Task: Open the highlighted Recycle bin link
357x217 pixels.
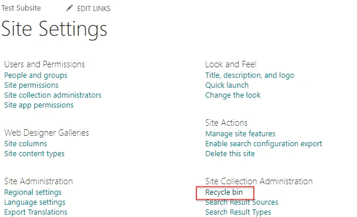Action: click(x=224, y=192)
